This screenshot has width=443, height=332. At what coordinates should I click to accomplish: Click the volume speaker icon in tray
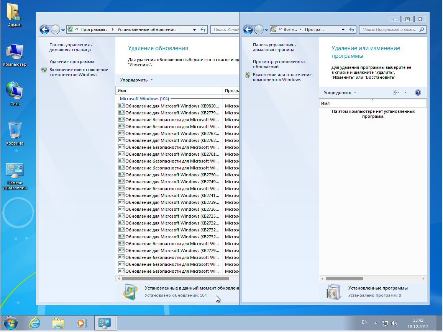pyautogui.click(x=394, y=323)
